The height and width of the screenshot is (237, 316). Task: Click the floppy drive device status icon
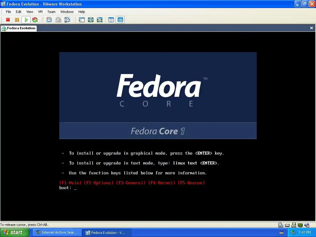(294, 225)
